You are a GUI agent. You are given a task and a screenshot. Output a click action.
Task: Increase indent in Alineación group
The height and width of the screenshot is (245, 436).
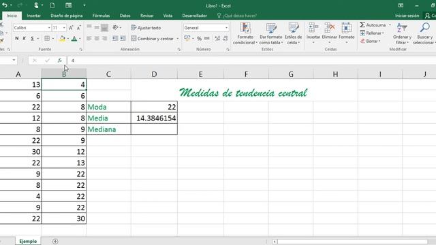(123, 38)
